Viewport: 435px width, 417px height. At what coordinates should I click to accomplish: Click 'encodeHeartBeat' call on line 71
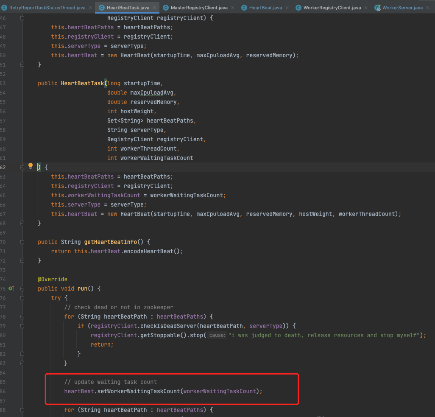click(148, 251)
